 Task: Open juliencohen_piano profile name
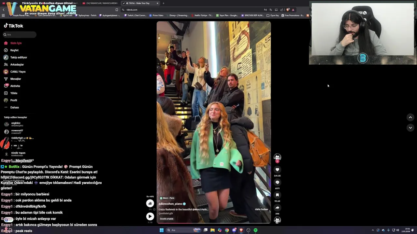click(170, 204)
